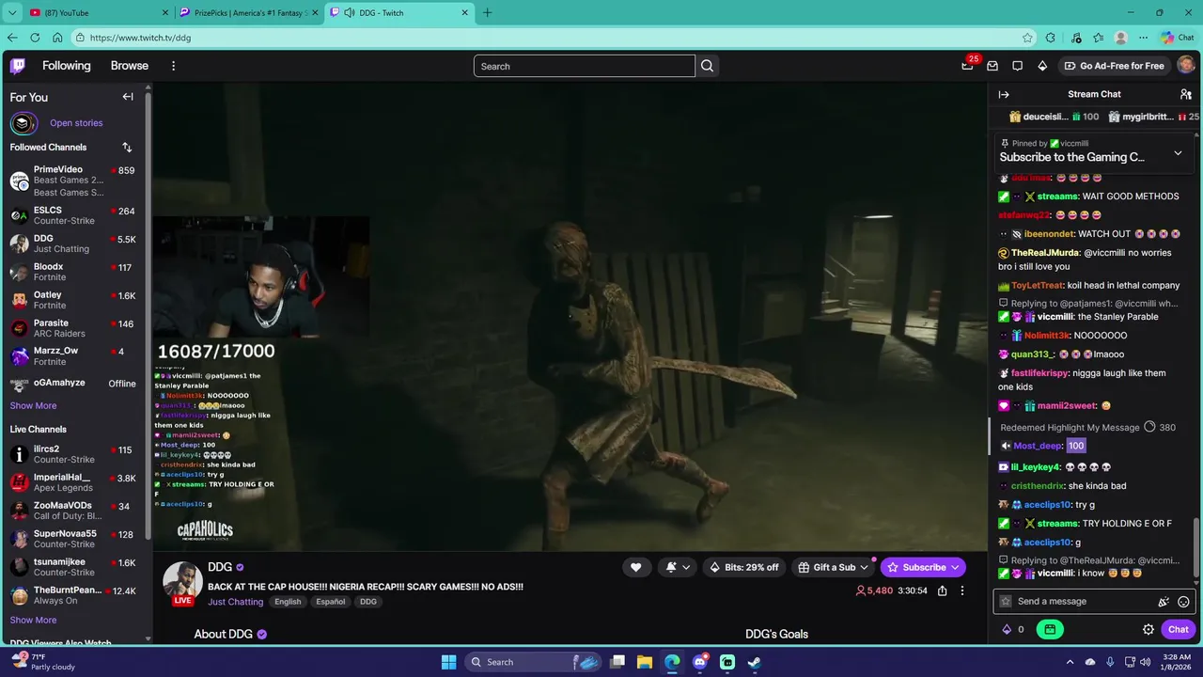Switch to the PrizePicks browser tab
Viewport: 1203px width, 677px height.
click(x=248, y=13)
